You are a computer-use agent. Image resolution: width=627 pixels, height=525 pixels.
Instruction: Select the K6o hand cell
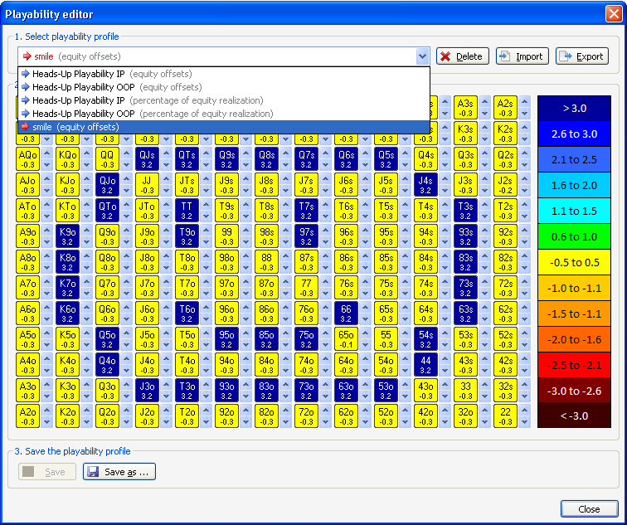[x=67, y=314]
